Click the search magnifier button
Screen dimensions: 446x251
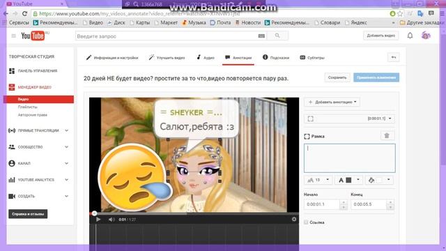[x=277, y=36]
